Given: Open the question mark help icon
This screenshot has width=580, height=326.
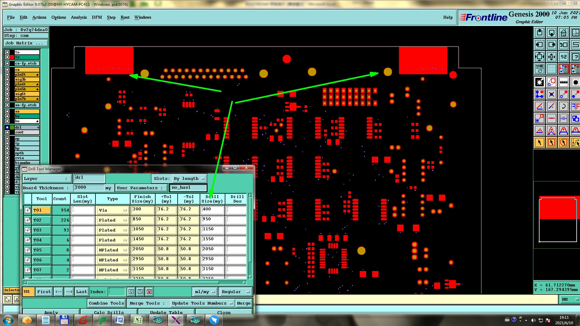Looking at the screenshot, I should click(575, 57).
